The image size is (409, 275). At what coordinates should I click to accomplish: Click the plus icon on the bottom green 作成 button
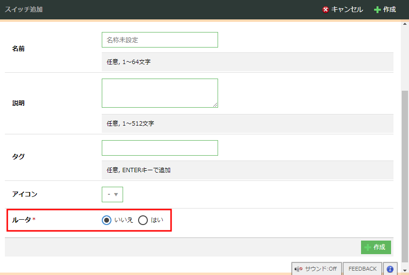(368, 247)
